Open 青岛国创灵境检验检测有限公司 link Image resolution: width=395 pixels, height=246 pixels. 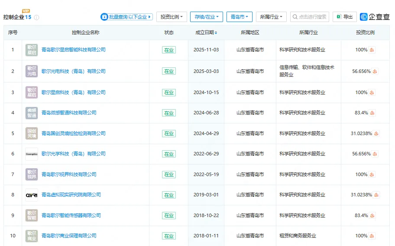73,133
